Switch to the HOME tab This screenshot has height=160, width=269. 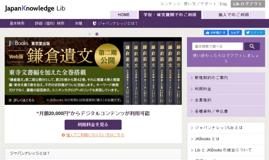pyautogui.click(x=123, y=15)
